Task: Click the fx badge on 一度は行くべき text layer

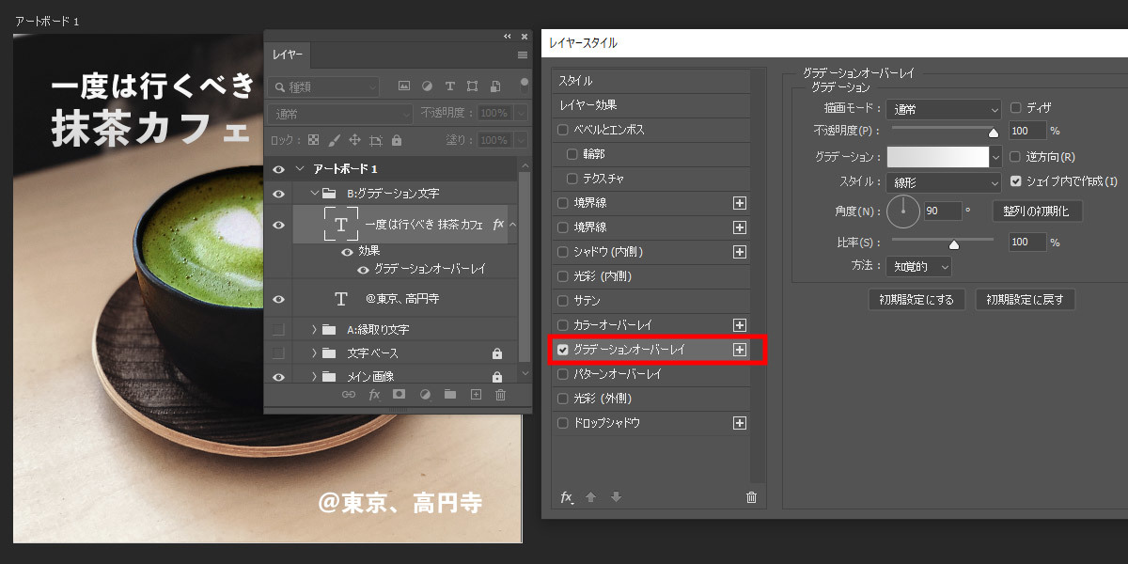Action: 498,225
